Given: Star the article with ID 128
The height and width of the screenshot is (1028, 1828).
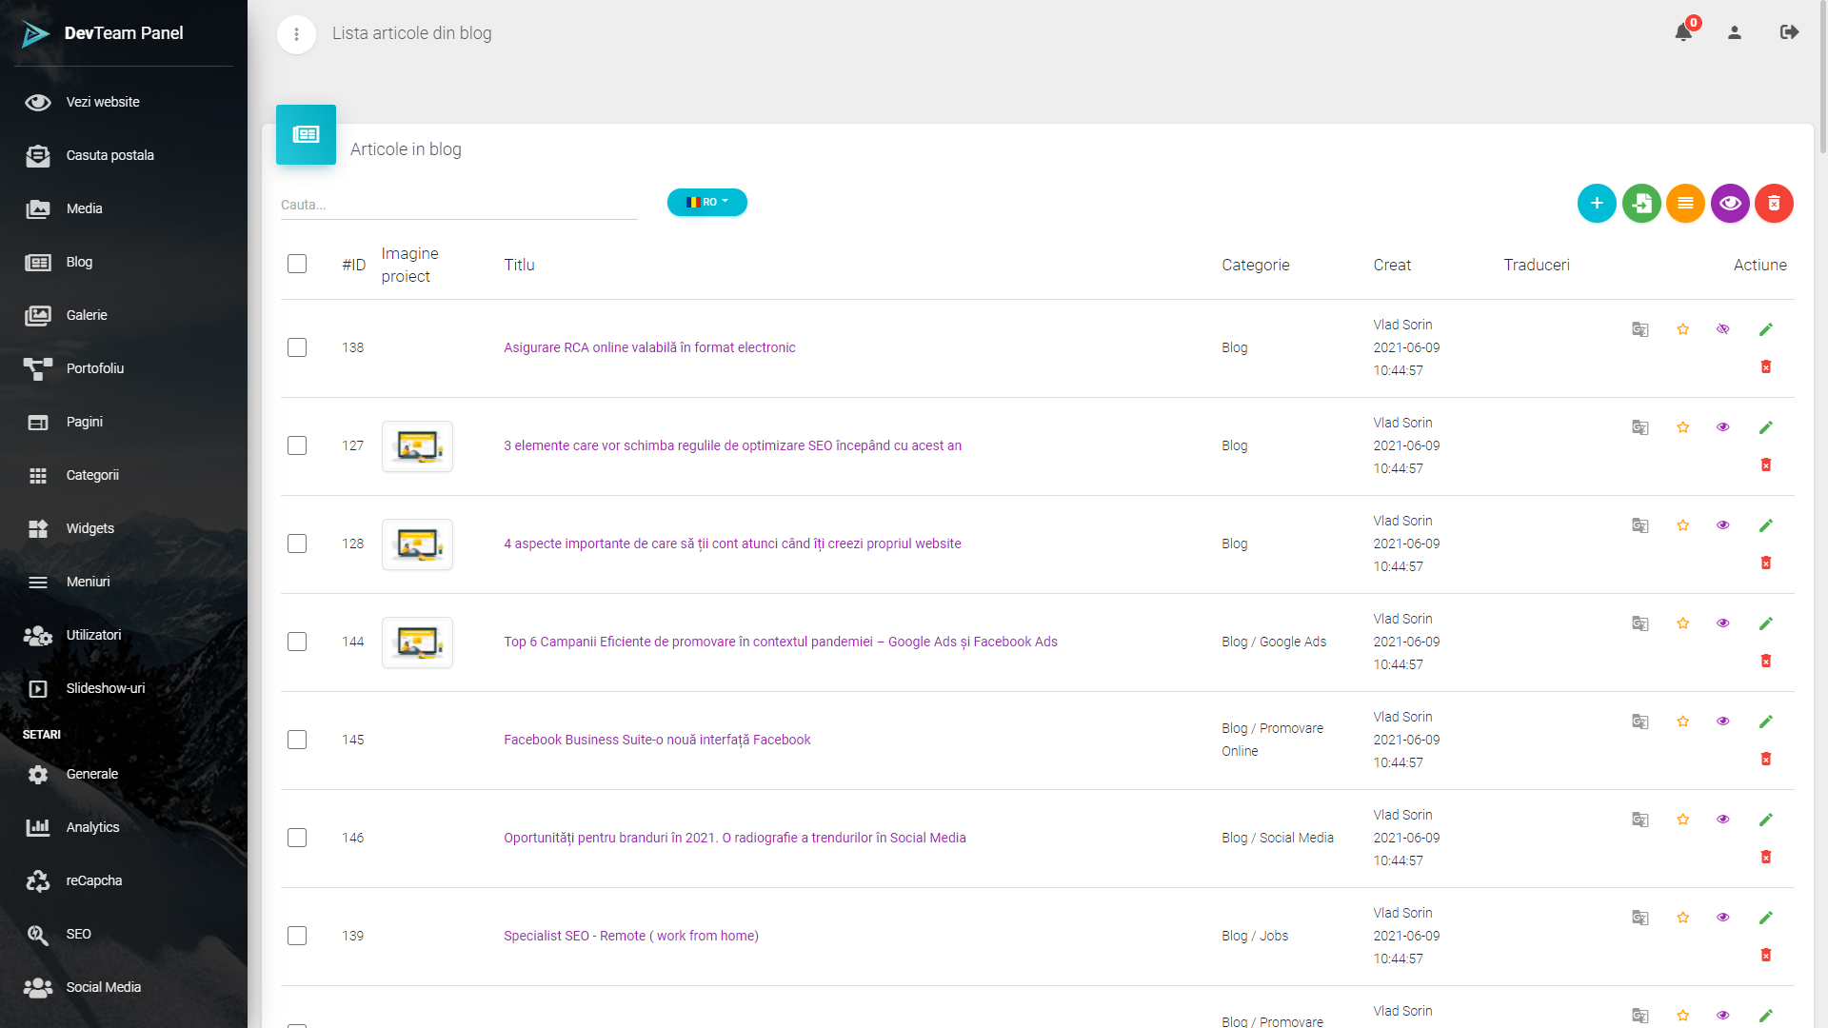Looking at the screenshot, I should 1683,525.
